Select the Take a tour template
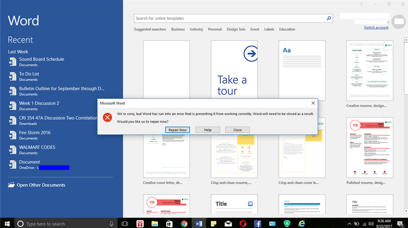 [234, 70]
